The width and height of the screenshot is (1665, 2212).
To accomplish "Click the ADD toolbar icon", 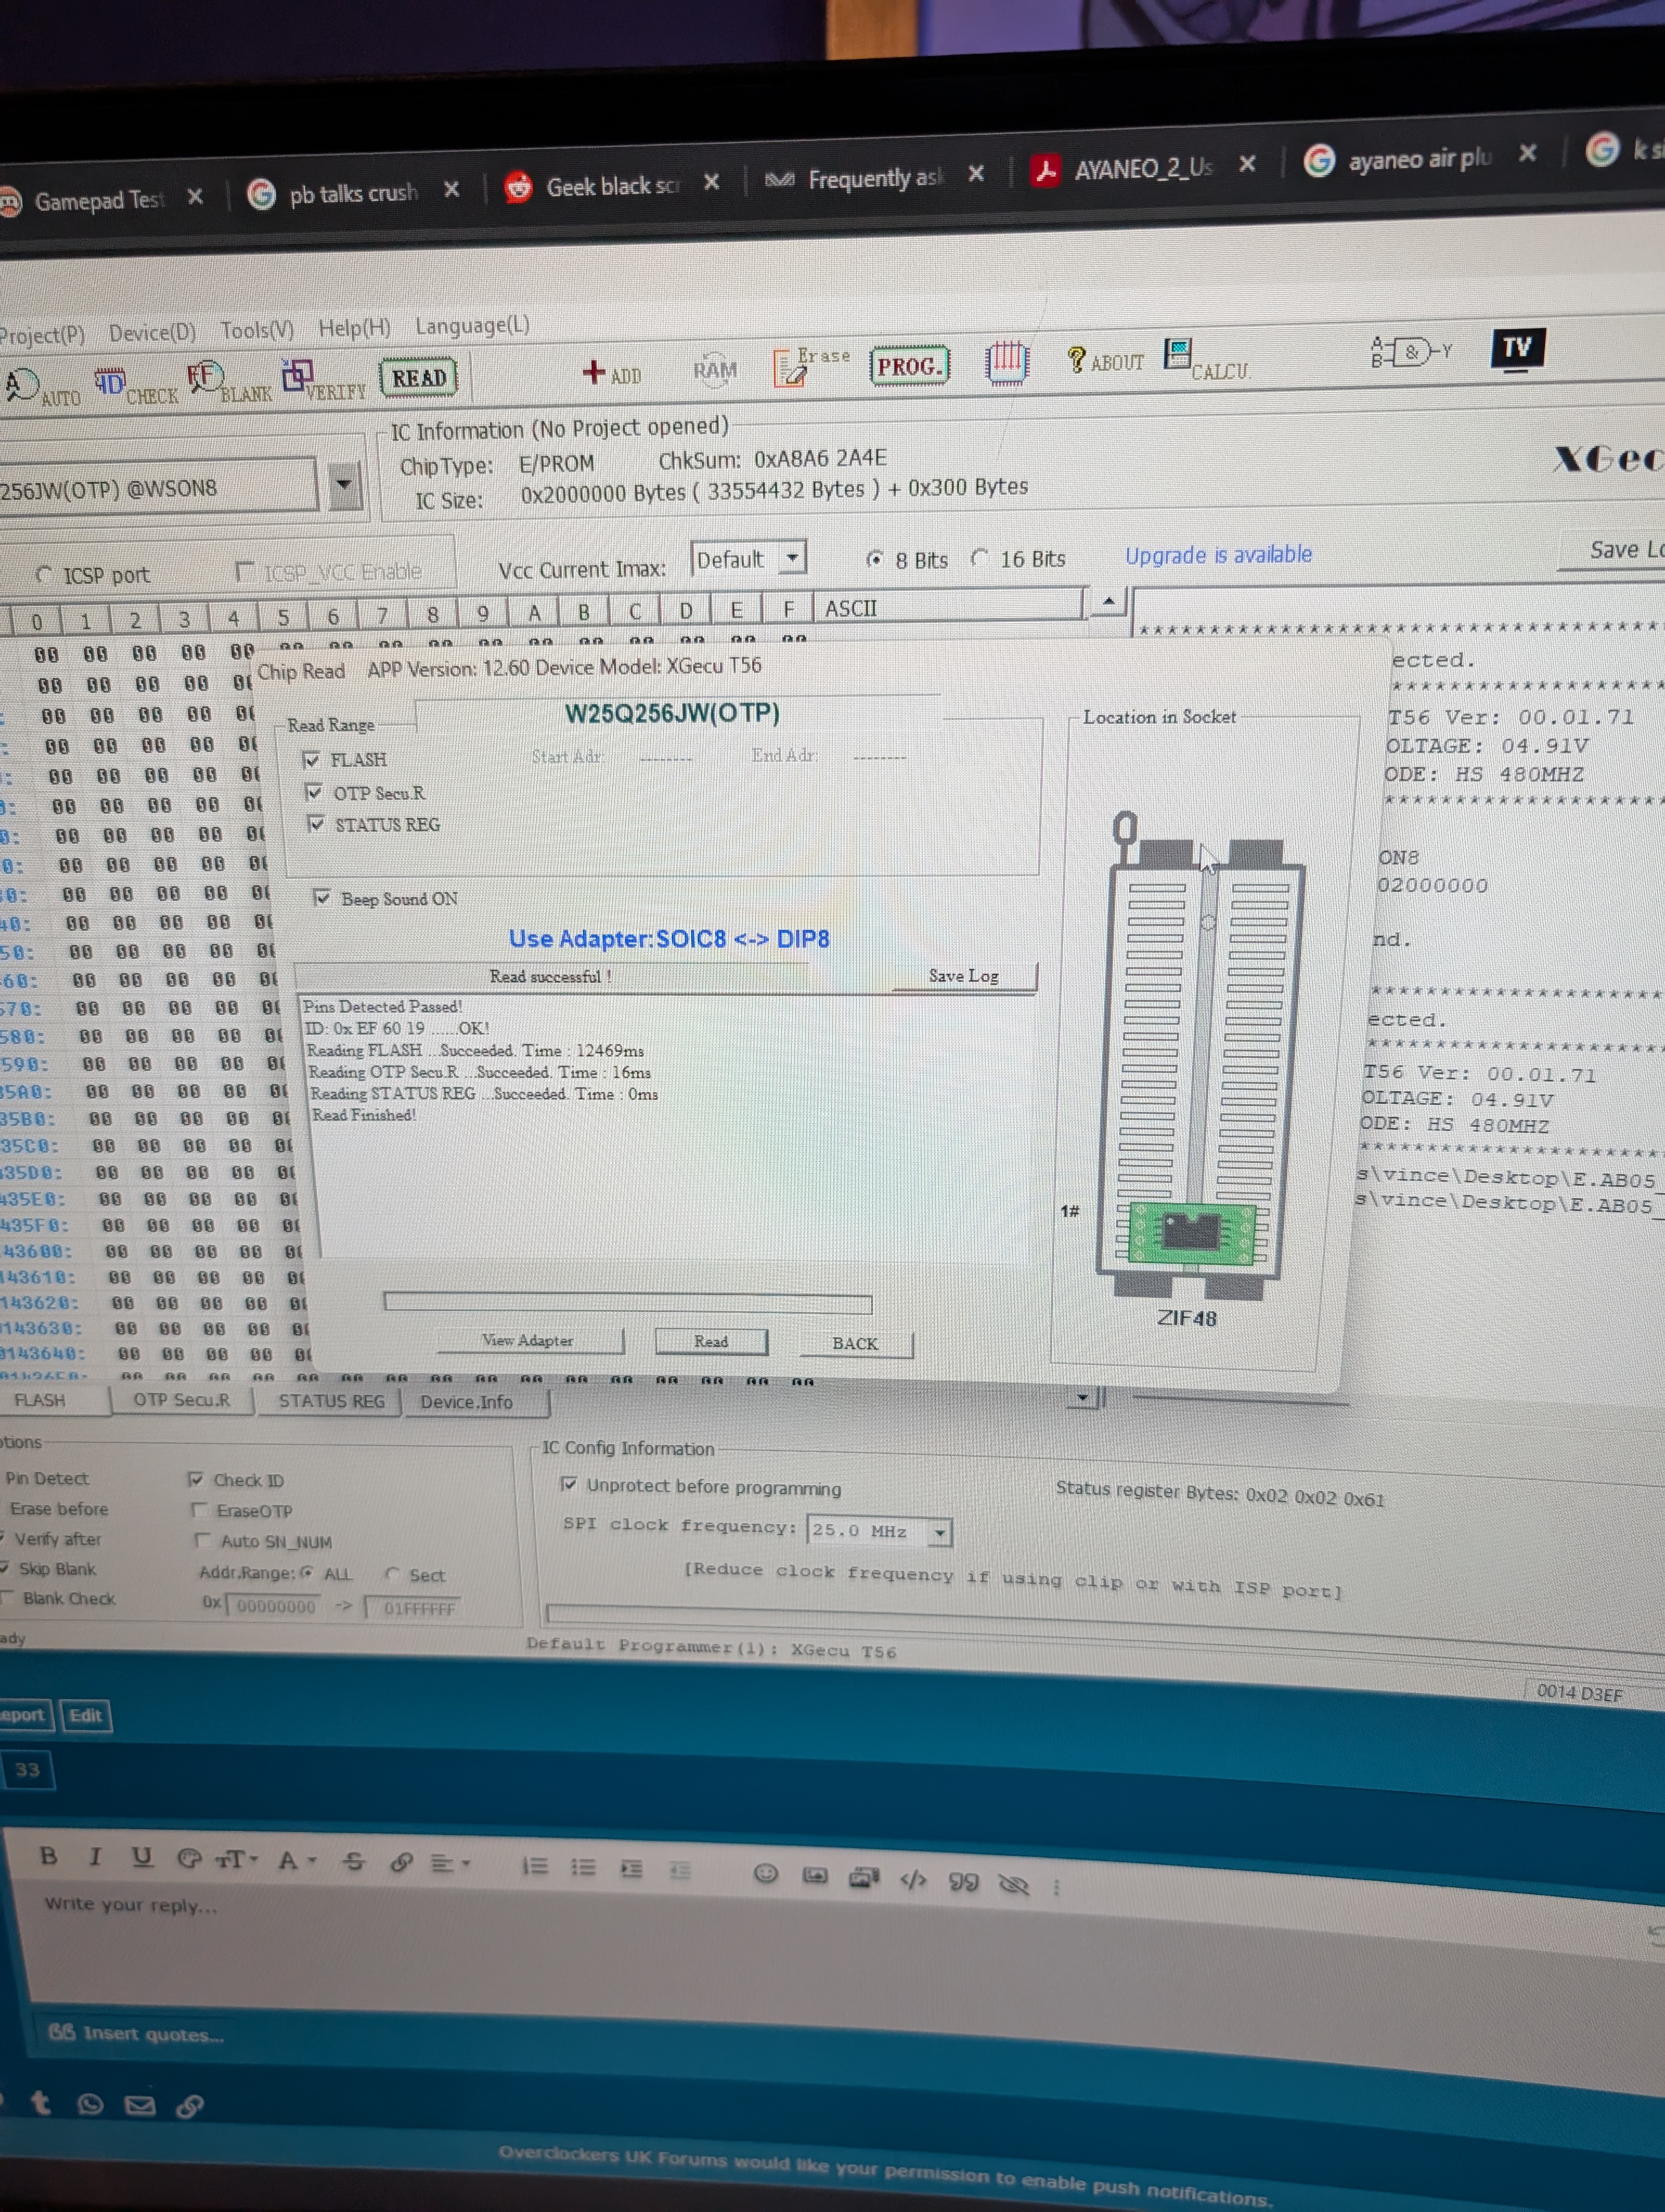I will tap(611, 373).
